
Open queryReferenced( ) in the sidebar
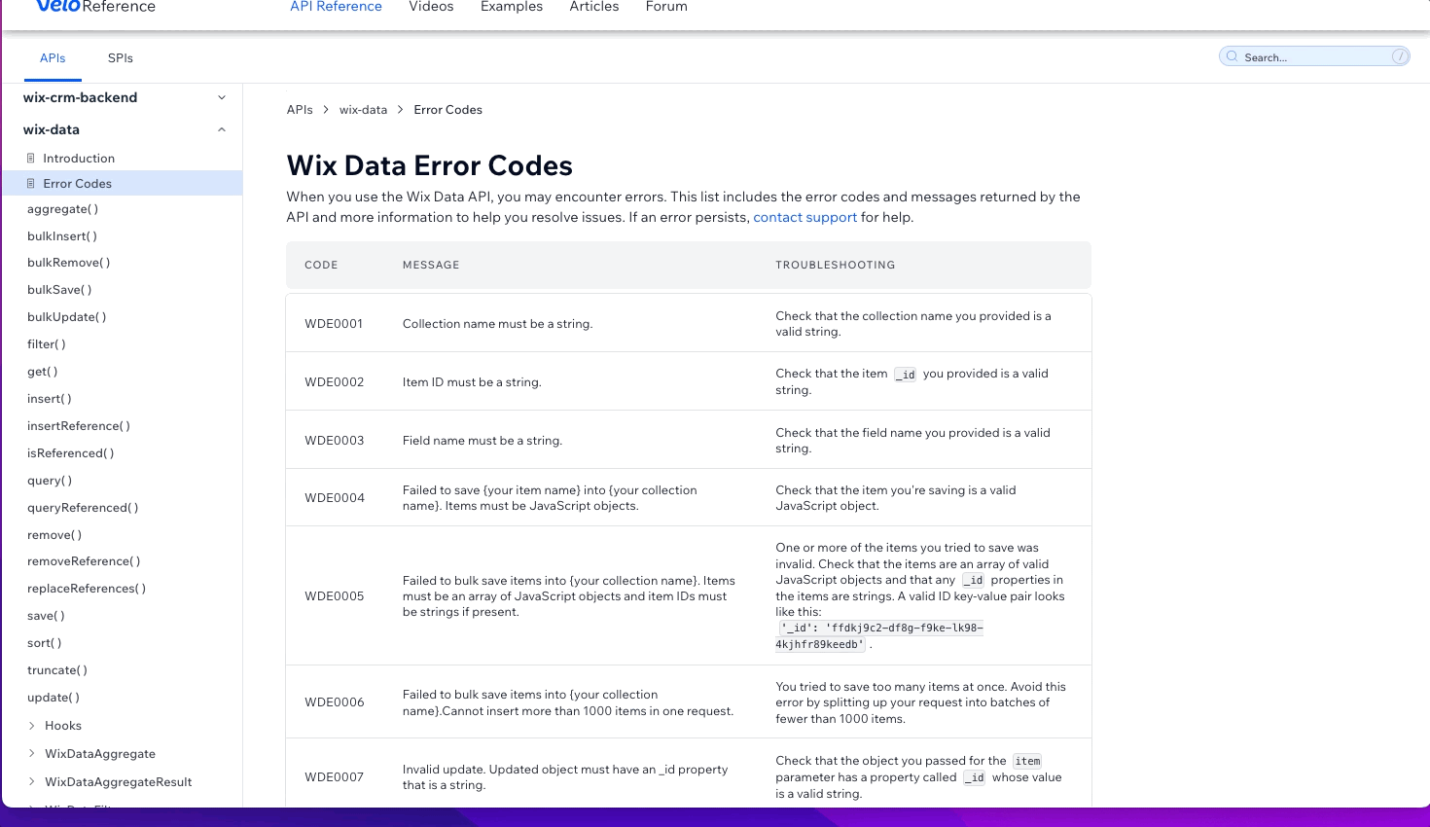83,508
